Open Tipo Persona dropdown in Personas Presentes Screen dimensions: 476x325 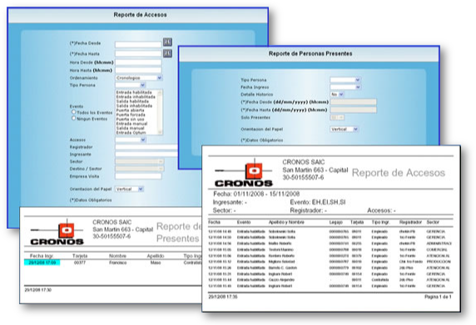click(x=345, y=80)
